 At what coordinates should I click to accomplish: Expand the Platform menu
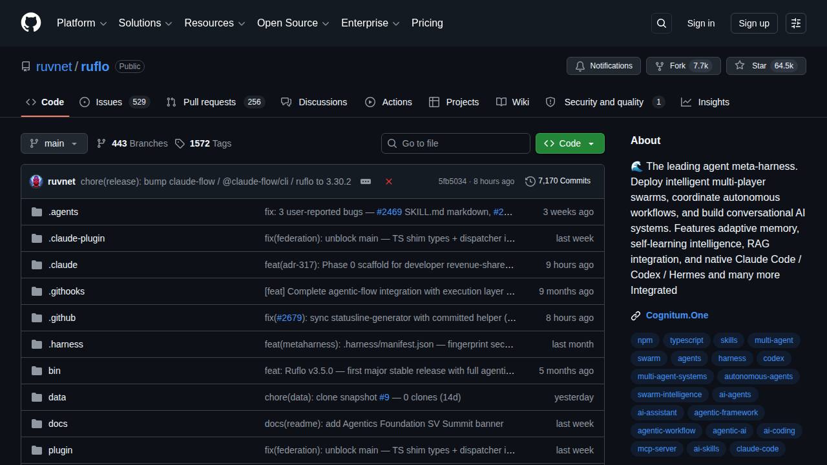pos(81,23)
